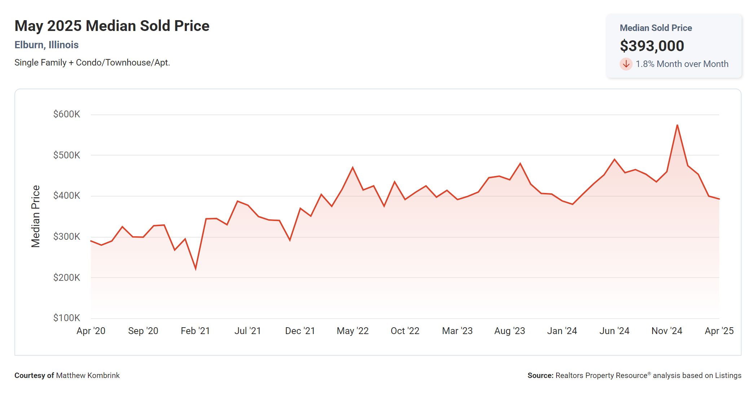Click the red down-arrow trend icon
Screen dimensions: 756x396
point(626,64)
